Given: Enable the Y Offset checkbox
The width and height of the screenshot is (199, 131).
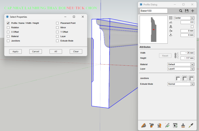Looking at the screenshot, I should pyautogui.click(x=57, y=32).
